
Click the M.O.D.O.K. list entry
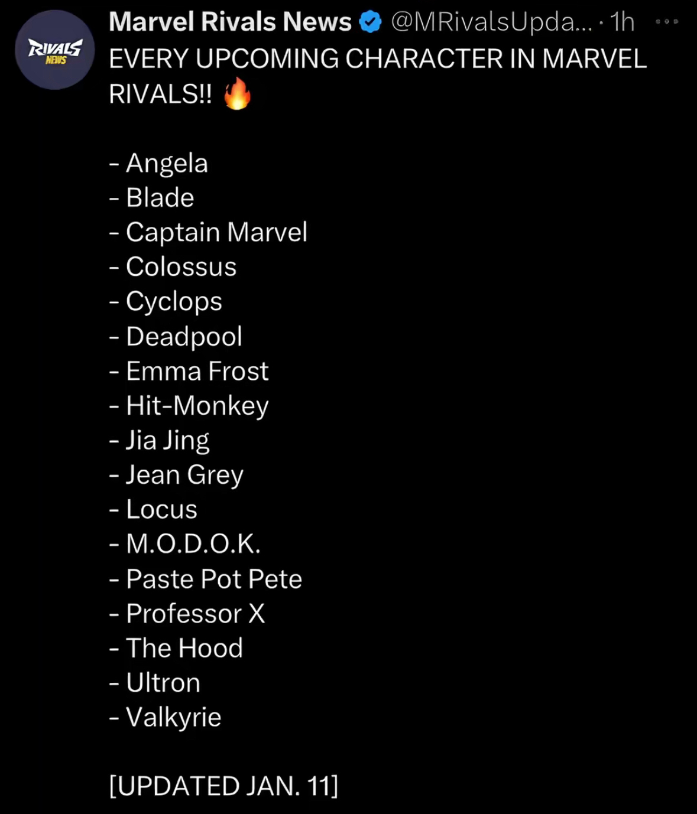[x=193, y=544]
